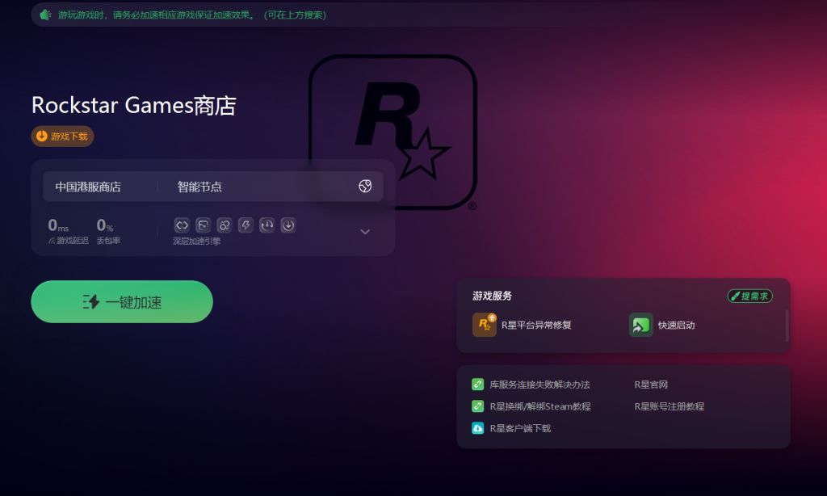Open the 智能节点 node selector
827x496 pixels.
pyautogui.click(x=199, y=187)
